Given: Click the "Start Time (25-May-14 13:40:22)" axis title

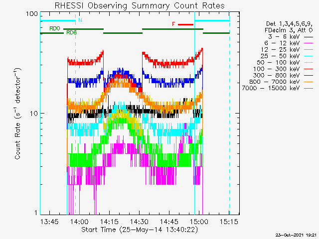Looking at the screenshot, I should pyautogui.click(x=140, y=230).
